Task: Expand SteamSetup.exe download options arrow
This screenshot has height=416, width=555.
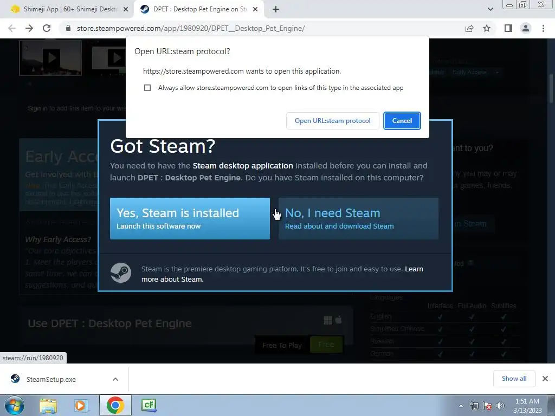Action: click(115, 379)
